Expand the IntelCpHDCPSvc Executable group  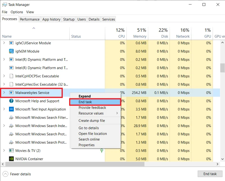coord(4,76)
